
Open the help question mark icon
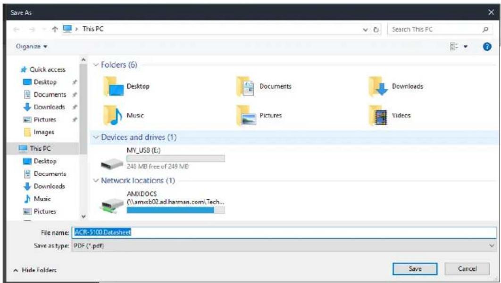coord(487,47)
